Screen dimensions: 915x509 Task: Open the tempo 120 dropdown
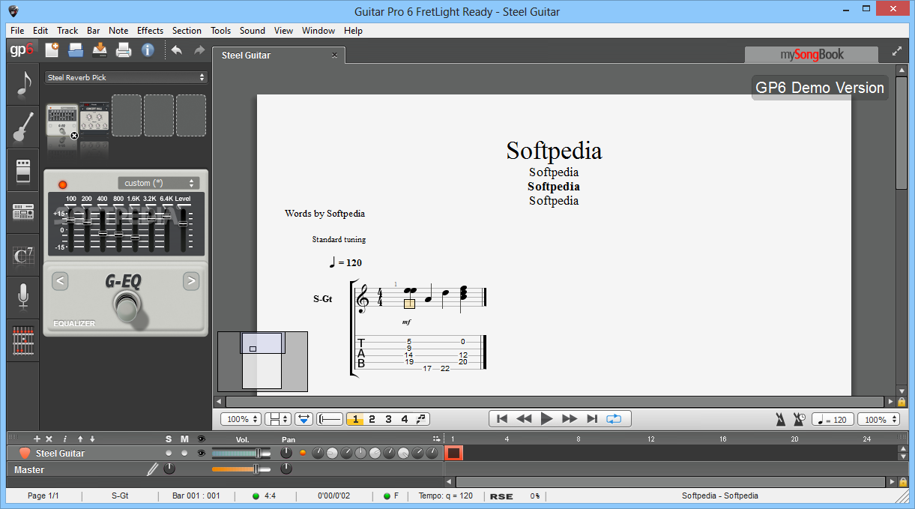833,419
